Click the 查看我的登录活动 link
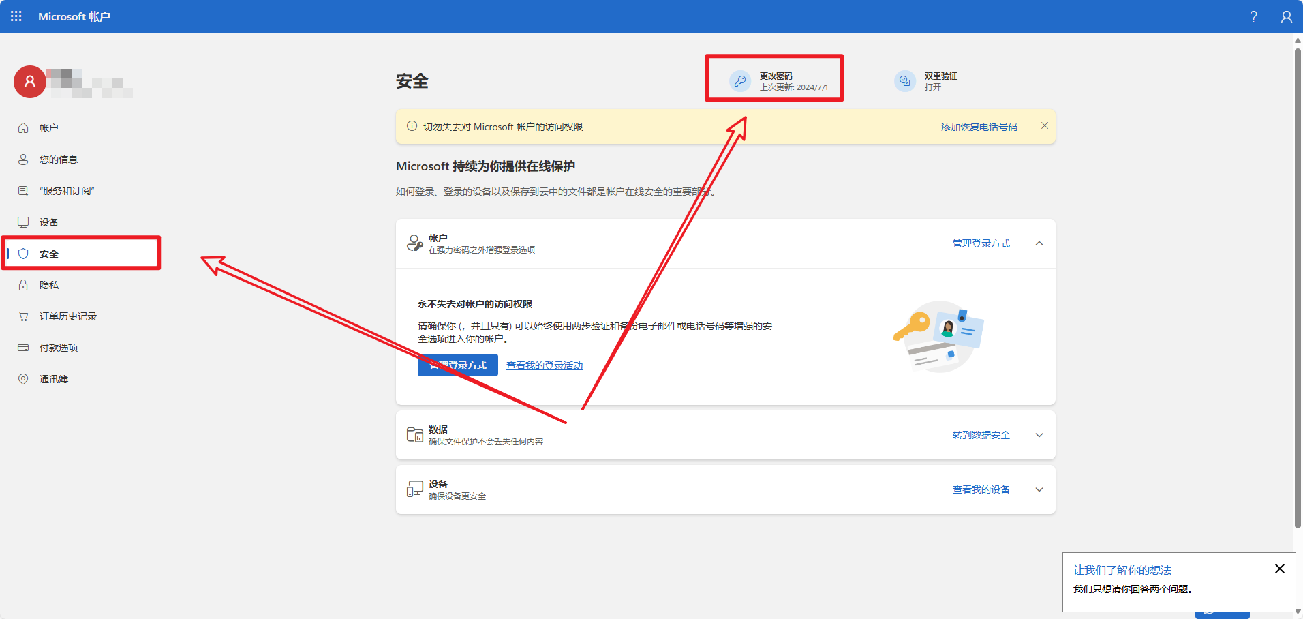1303x619 pixels. click(x=544, y=366)
